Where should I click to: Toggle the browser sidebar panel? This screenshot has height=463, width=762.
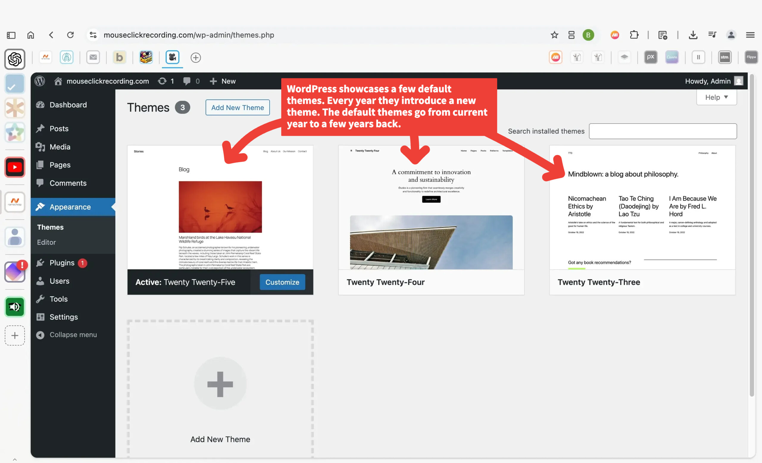pyautogui.click(x=11, y=35)
